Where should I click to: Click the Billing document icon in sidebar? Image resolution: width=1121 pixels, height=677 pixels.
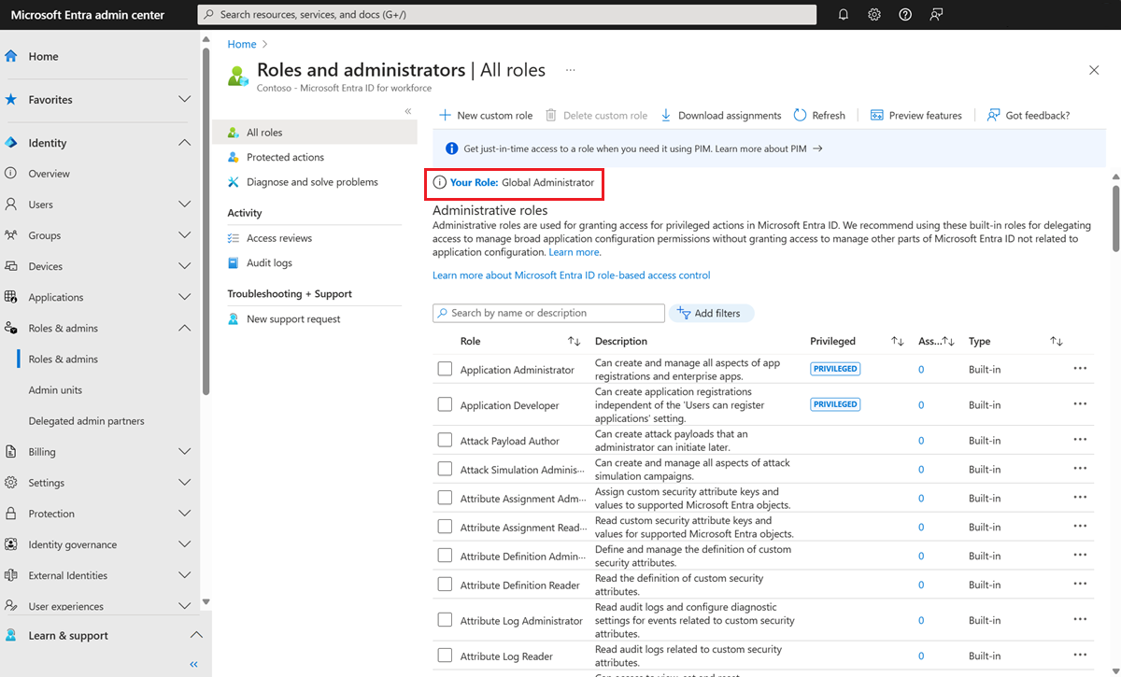[x=11, y=452]
